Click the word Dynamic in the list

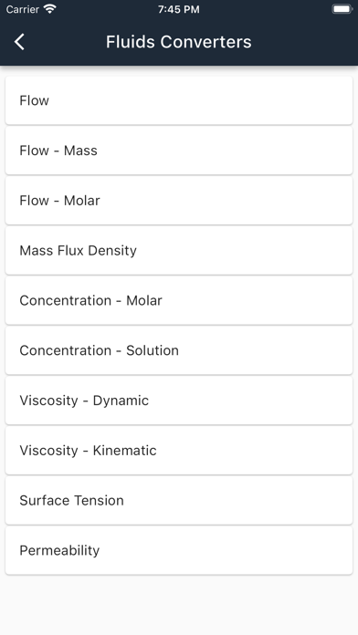click(121, 401)
